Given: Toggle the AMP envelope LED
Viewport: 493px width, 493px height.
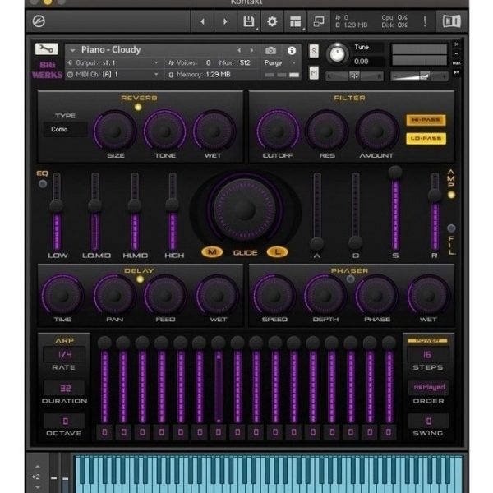Looking at the screenshot, I should pos(451,195).
